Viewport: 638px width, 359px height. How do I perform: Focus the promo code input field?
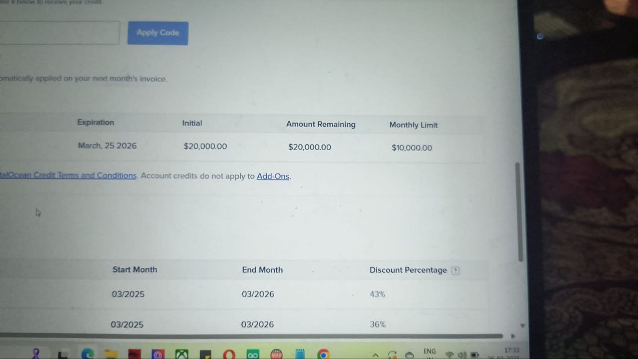click(60, 32)
